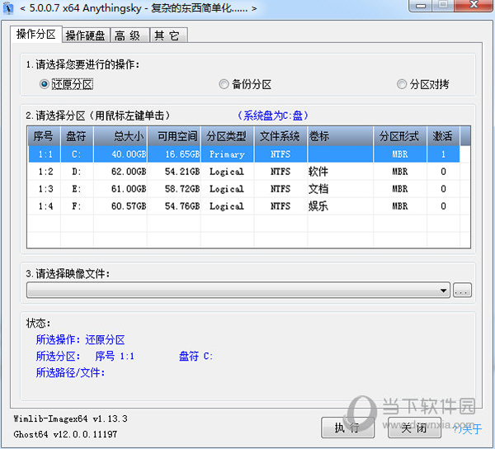This screenshot has height=449, width=495.
Task: Click the 16.65GB free space cell
Action: pyautogui.click(x=174, y=154)
